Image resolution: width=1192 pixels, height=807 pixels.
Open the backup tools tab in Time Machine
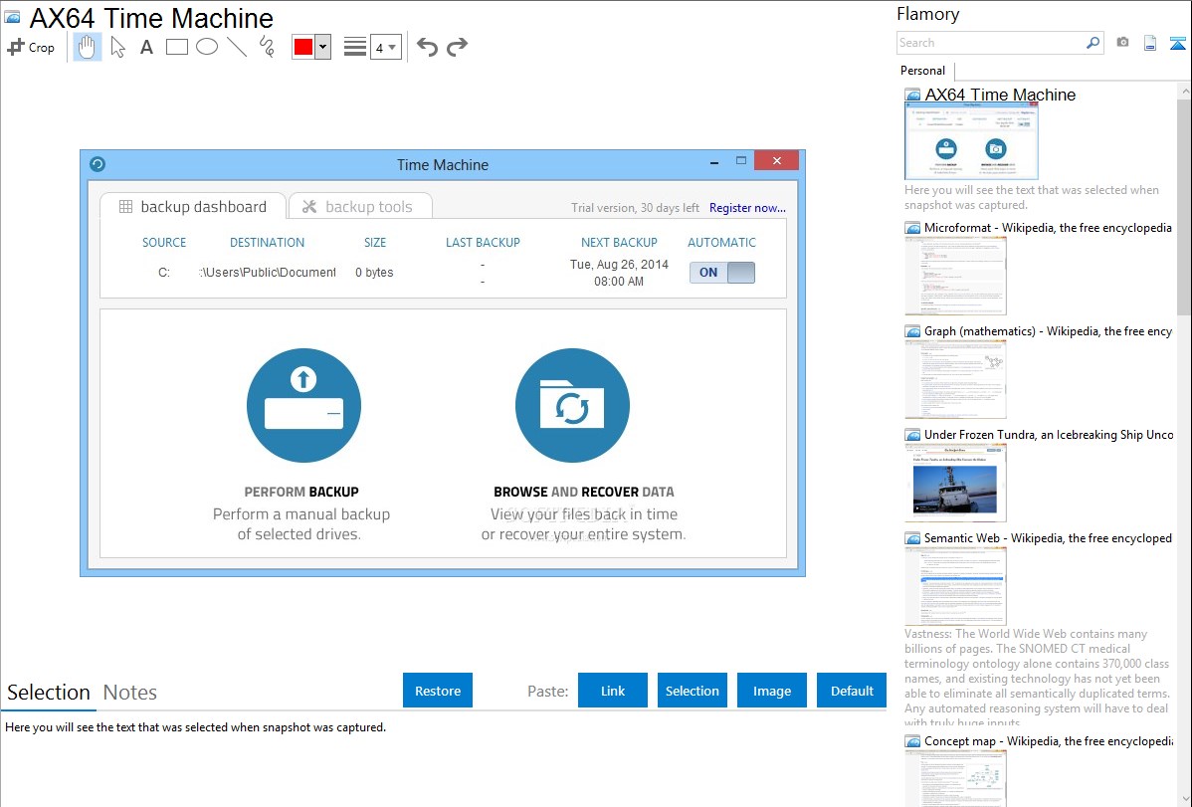[x=360, y=207]
